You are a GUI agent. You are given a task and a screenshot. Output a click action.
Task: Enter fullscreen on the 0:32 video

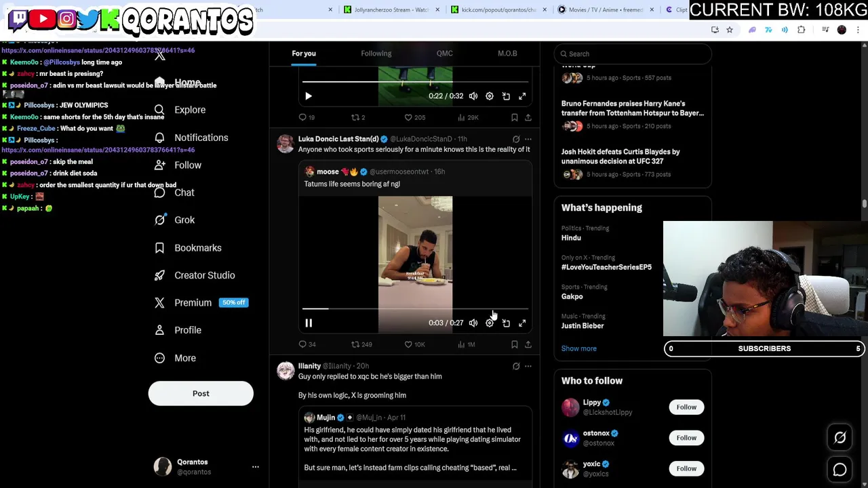tap(522, 96)
